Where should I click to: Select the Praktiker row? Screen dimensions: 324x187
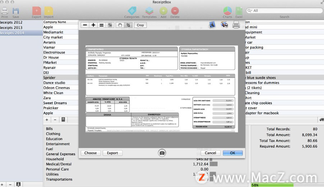tap(61, 108)
